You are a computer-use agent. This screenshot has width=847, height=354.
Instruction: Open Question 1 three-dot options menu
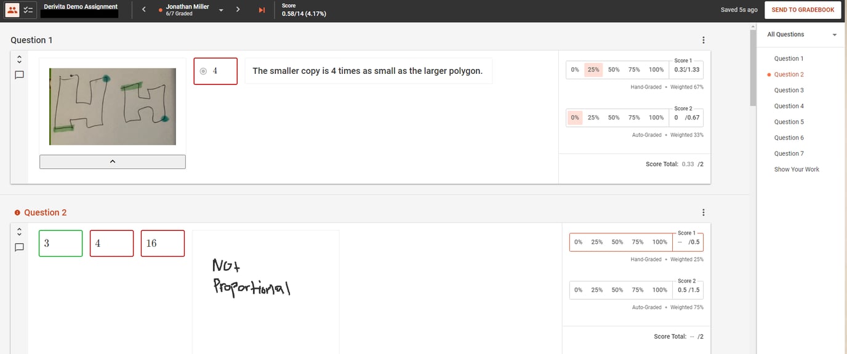pos(704,40)
